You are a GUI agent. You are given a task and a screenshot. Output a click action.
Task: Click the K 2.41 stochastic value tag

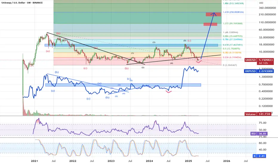coord(259,156)
